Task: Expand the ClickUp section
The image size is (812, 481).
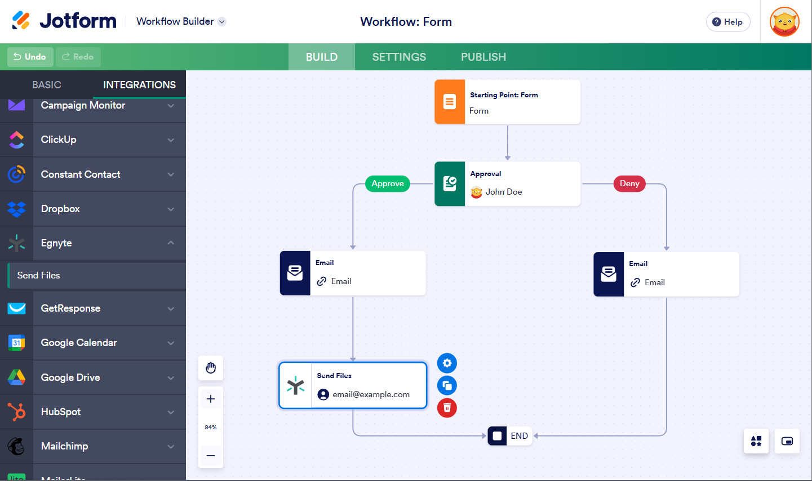Action: [x=171, y=140]
